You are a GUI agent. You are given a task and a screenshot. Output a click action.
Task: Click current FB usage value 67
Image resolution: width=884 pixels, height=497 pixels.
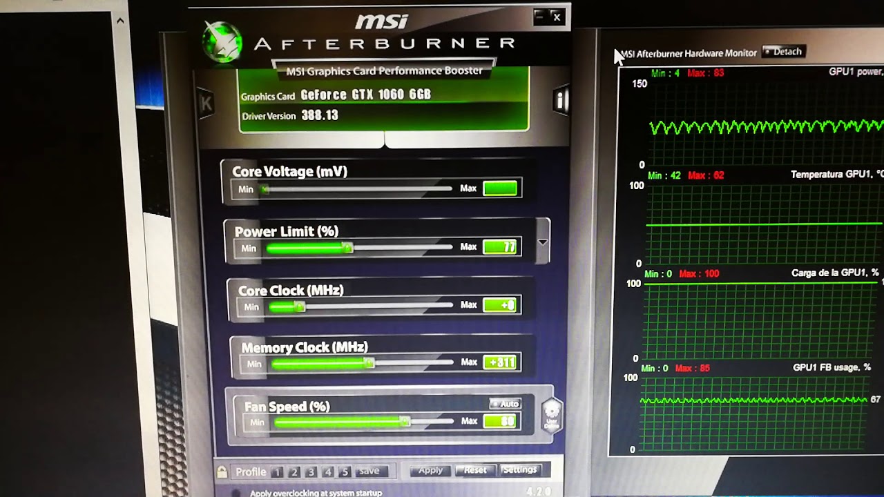tap(875, 400)
